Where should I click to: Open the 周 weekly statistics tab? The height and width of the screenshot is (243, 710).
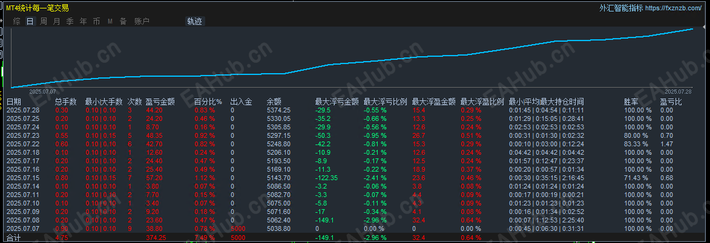pos(43,21)
